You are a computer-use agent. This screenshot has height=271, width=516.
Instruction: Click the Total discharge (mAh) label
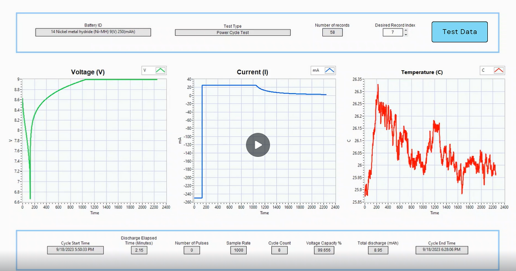[x=378, y=243]
